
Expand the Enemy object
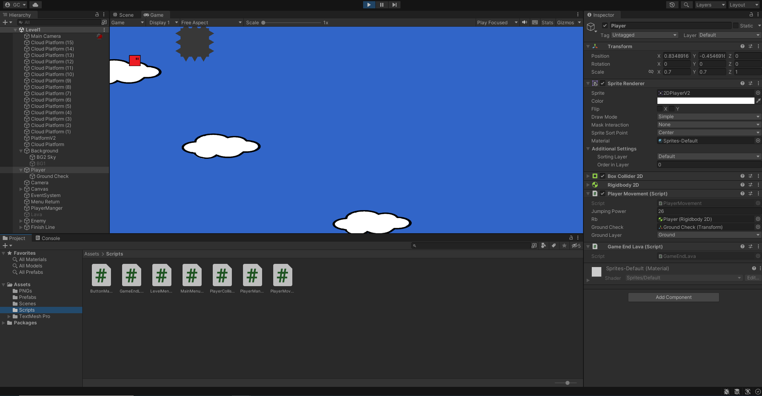21,221
